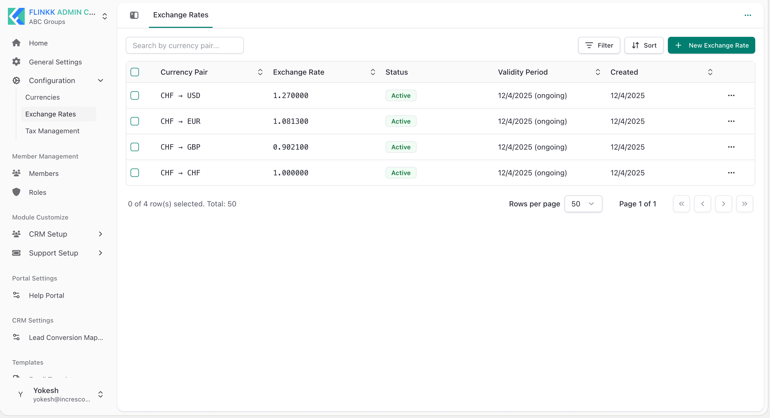This screenshot has width=770, height=418.
Task: Open row actions for CHF → CHF
Action: click(x=731, y=172)
